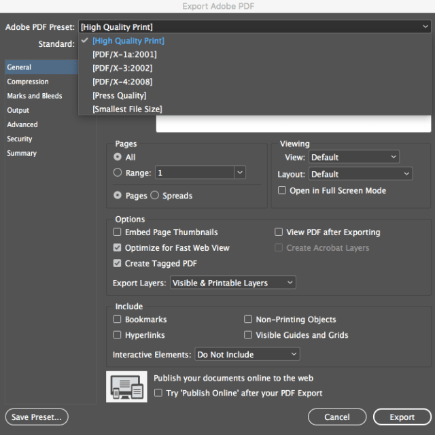The width and height of the screenshot is (435, 435).
Task: Enable Embed Page Thumbnails checkbox
Action: [x=118, y=232]
